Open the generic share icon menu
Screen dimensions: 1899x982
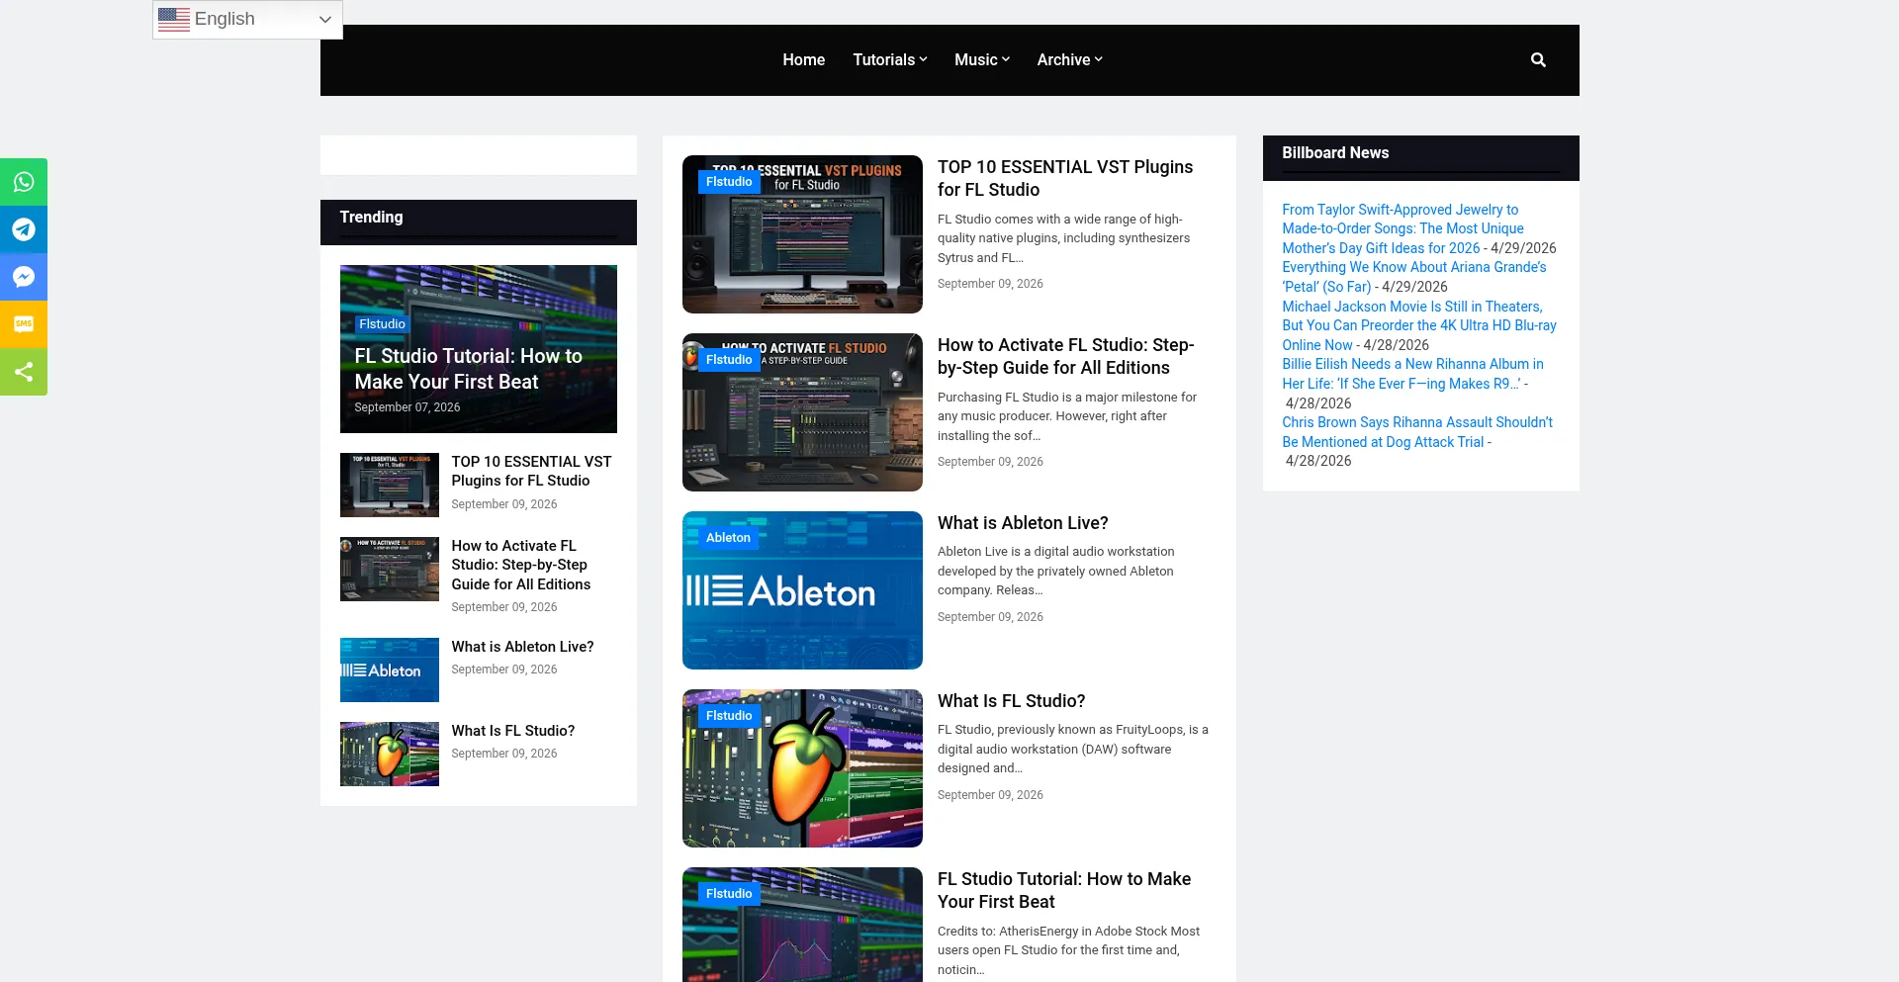(24, 372)
